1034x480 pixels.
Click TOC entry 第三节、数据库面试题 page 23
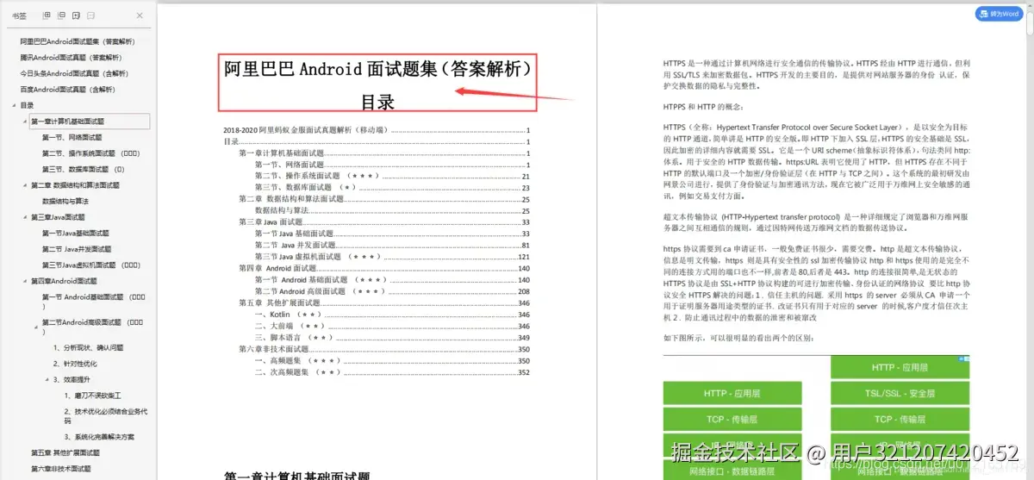[392, 187]
